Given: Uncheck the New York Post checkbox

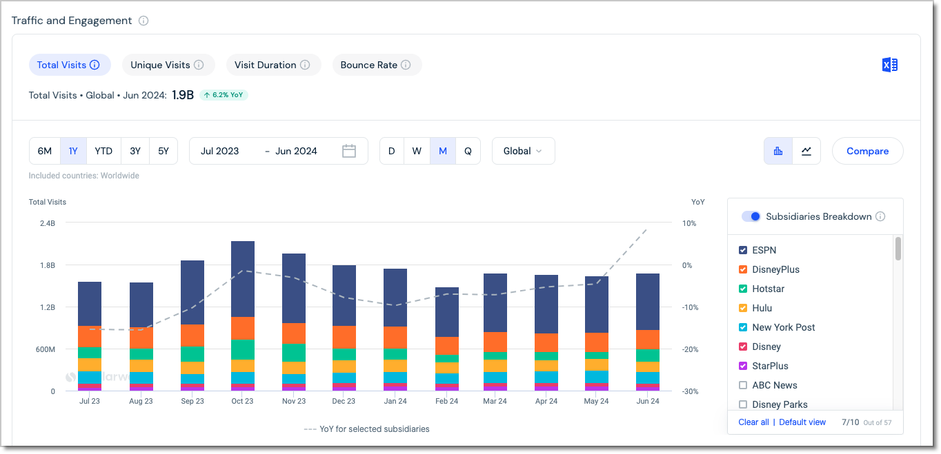Looking at the screenshot, I should [743, 327].
